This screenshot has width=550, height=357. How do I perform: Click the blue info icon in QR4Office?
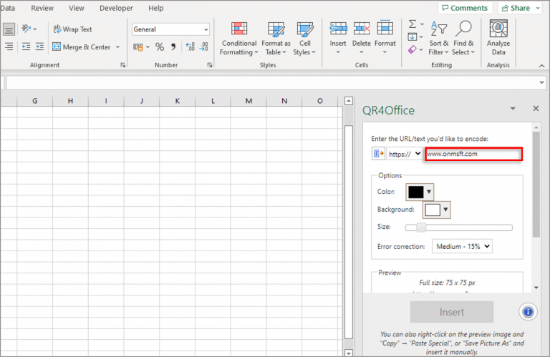click(x=528, y=311)
